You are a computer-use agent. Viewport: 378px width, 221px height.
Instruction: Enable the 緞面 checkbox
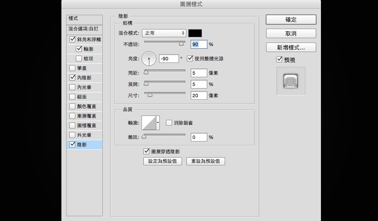[x=72, y=97]
